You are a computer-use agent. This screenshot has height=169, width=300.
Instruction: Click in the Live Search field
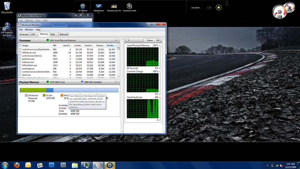pyautogui.click(x=198, y=8)
